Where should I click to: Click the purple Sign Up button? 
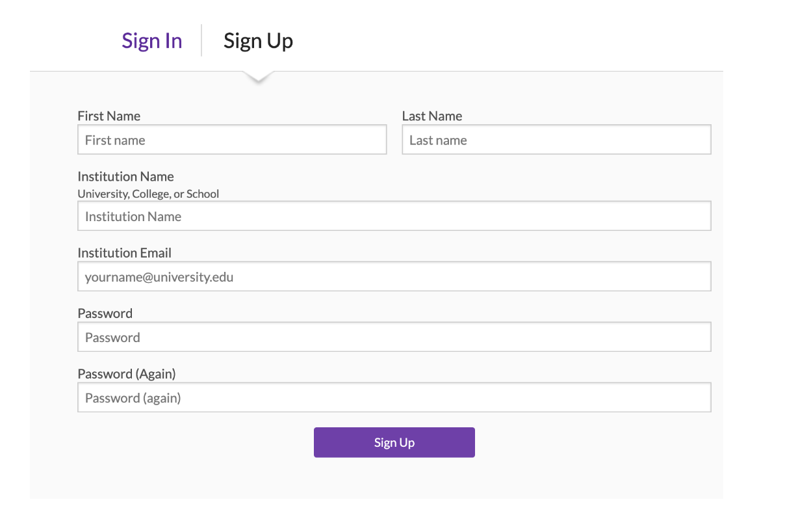pyautogui.click(x=394, y=442)
